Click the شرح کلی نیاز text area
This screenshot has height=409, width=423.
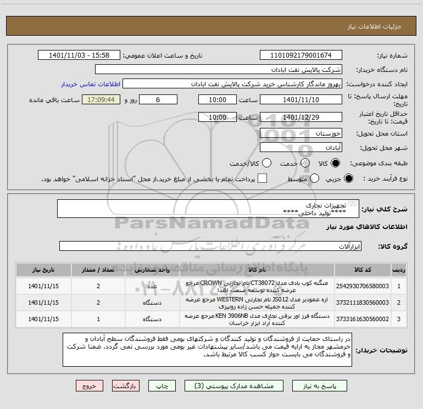pos(208,209)
